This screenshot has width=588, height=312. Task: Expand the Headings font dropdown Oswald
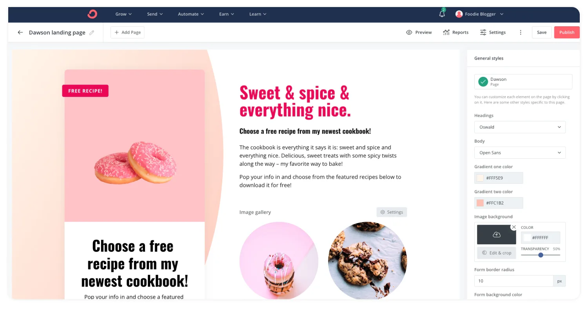coord(520,127)
